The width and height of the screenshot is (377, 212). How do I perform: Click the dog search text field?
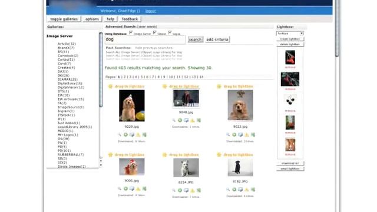click(145, 39)
